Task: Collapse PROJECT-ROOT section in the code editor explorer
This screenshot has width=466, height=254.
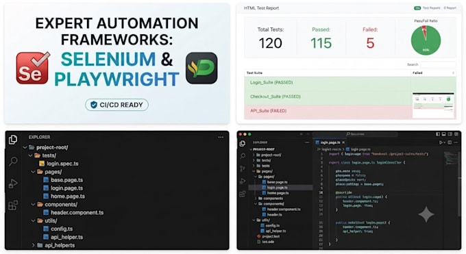Action: (251, 149)
